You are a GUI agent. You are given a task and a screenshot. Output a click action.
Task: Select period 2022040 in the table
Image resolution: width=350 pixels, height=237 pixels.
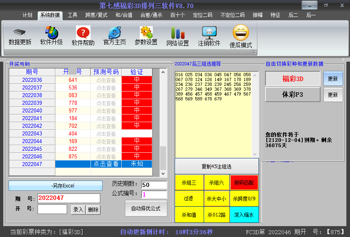(32, 110)
